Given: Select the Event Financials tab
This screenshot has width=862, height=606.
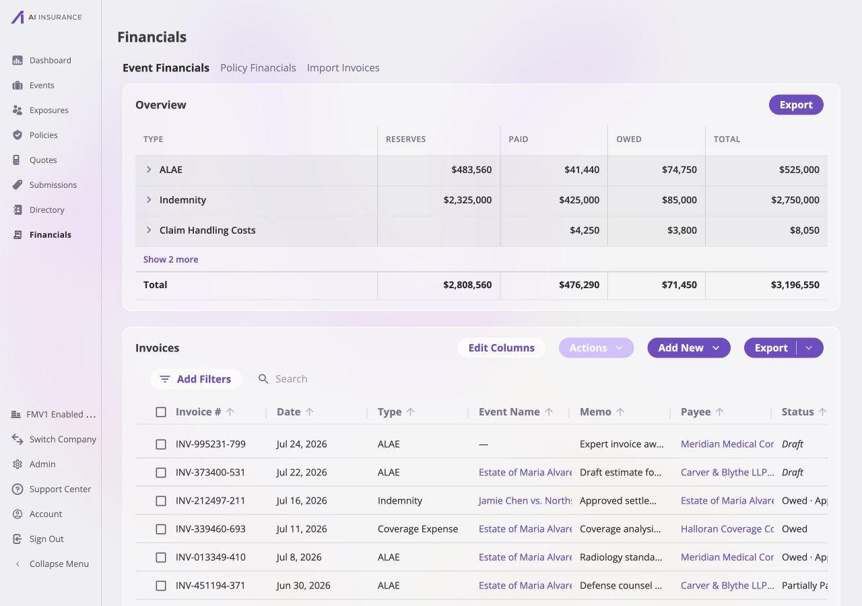Looking at the screenshot, I should tap(166, 68).
